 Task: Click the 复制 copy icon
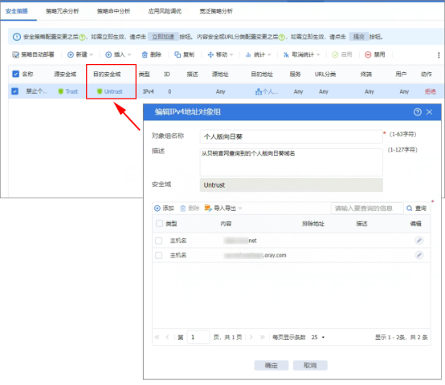(178, 55)
